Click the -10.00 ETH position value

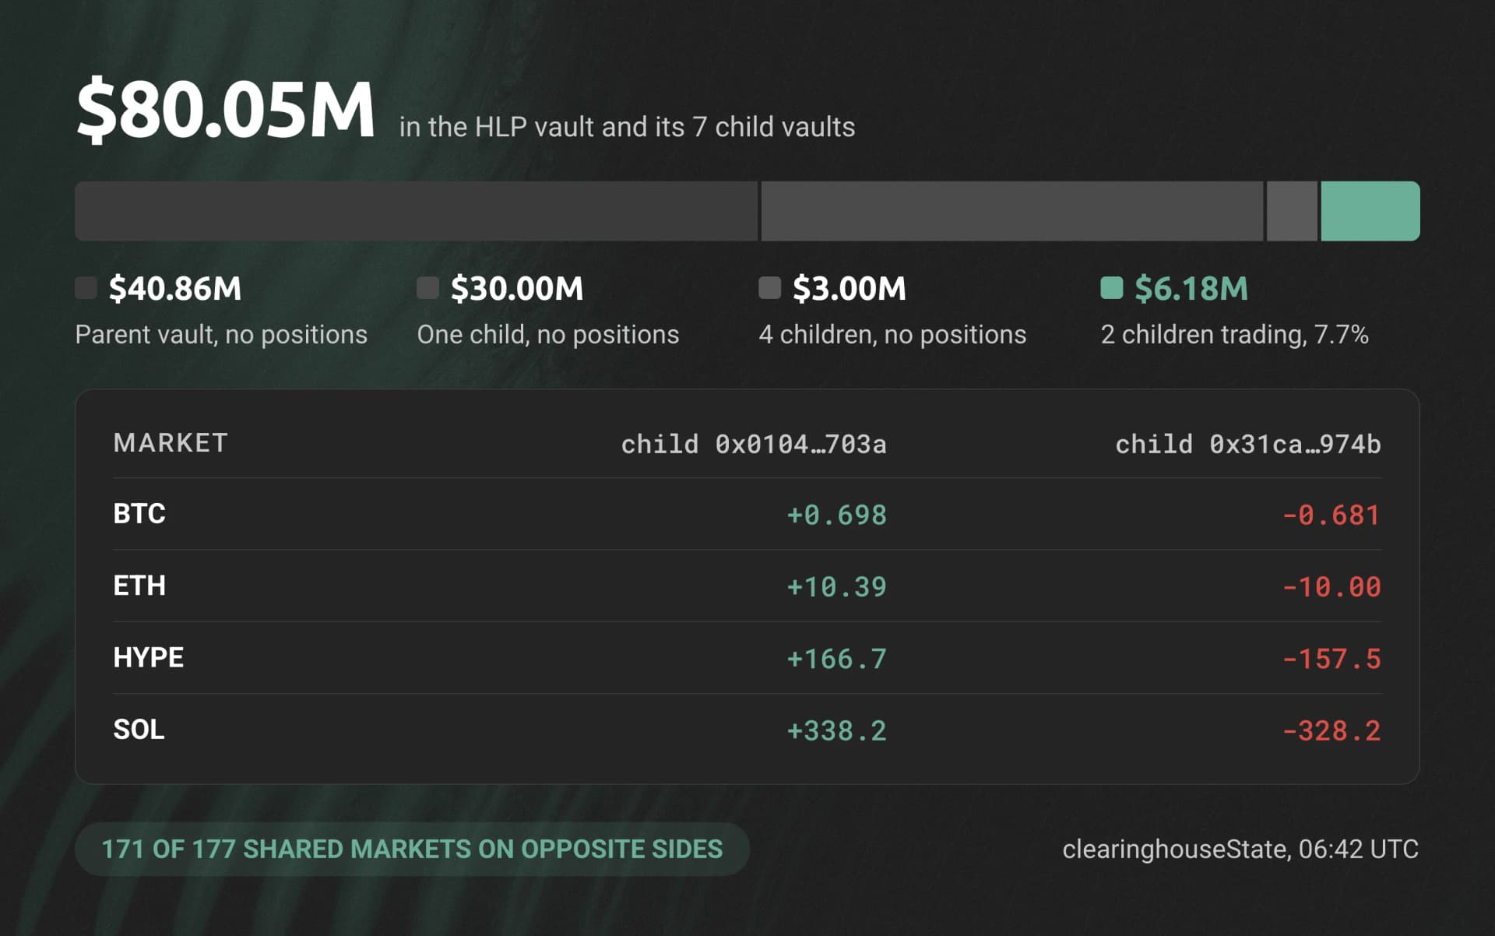(x=1331, y=586)
